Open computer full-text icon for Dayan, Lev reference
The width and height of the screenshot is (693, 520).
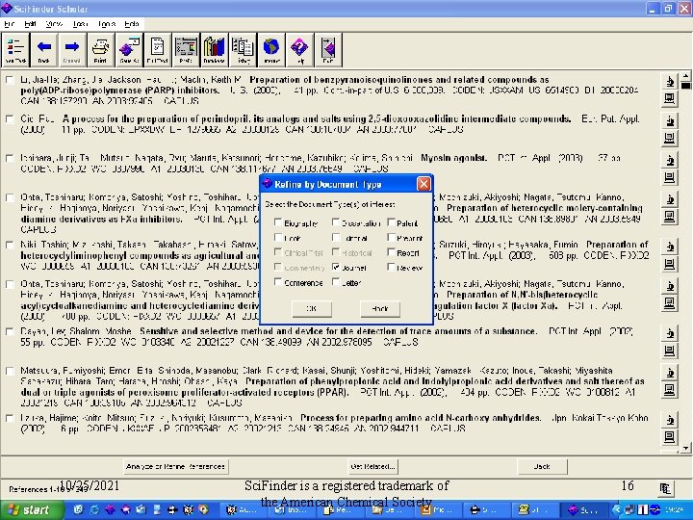click(670, 351)
